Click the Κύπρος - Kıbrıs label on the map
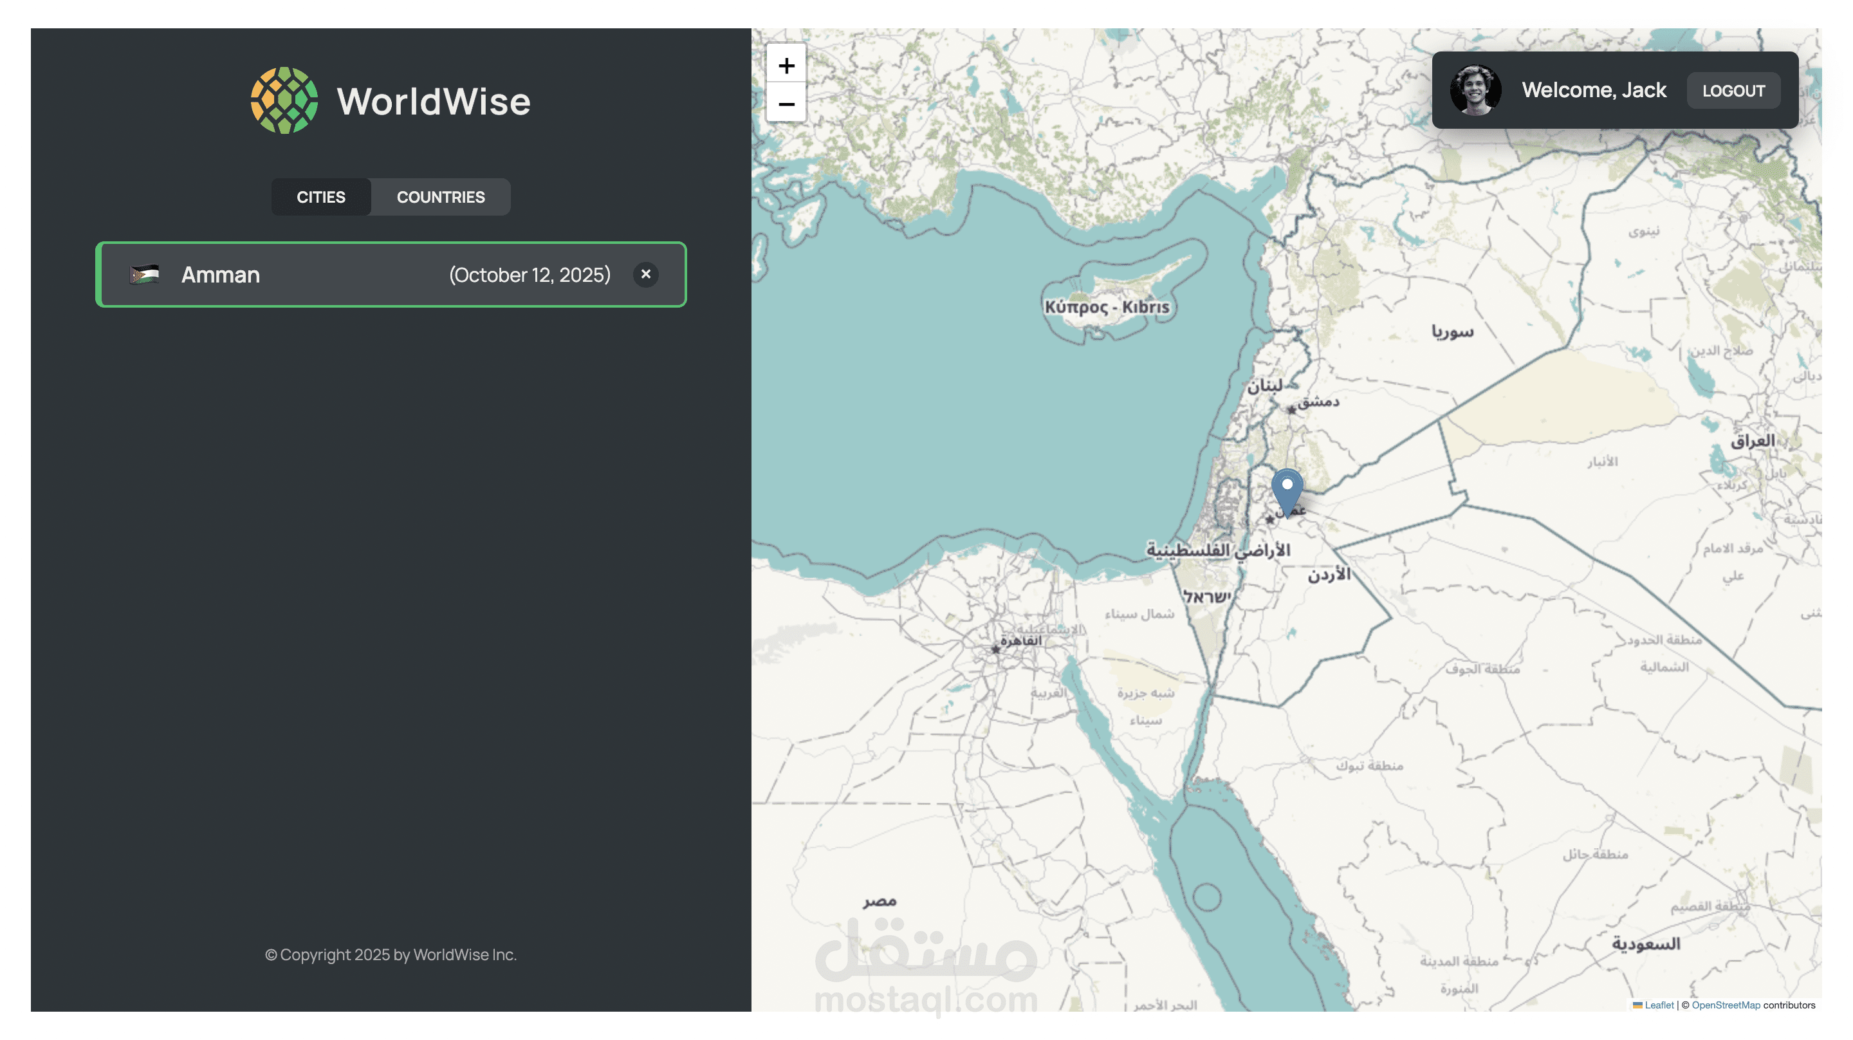1853x1040 pixels. pyautogui.click(x=1107, y=308)
